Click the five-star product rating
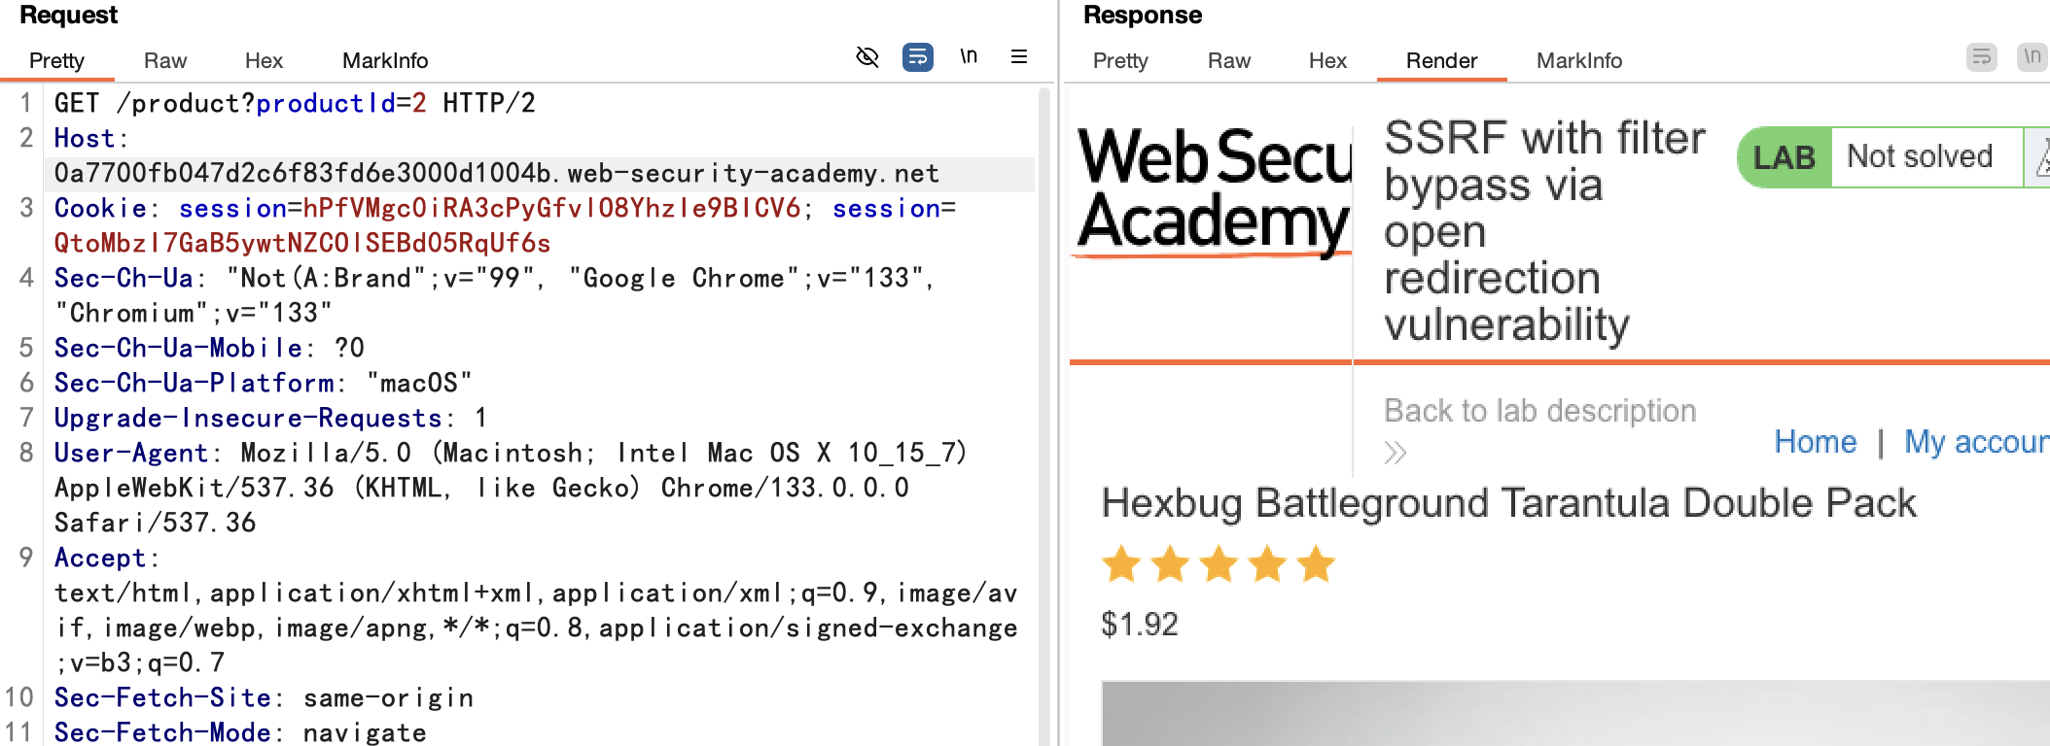2050x746 pixels. [1218, 564]
